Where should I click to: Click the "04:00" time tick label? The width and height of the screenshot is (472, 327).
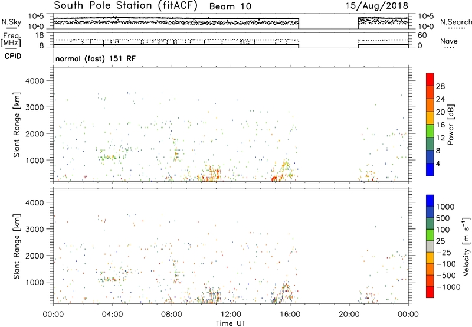pos(112,315)
